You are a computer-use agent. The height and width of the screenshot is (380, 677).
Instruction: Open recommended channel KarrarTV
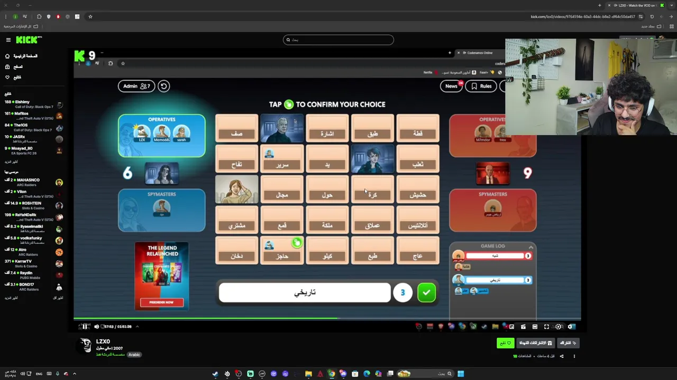pyautogui.click(x=33, y=263)
